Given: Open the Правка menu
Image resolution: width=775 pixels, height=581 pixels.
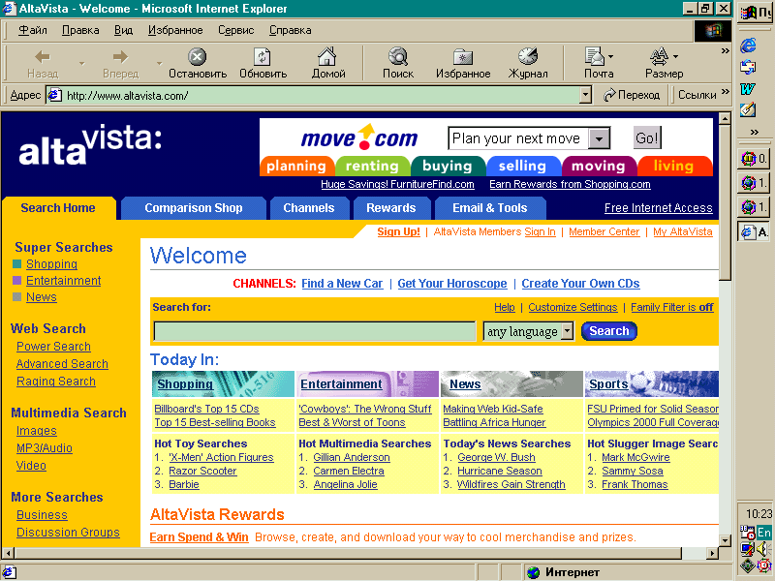Looking at the screenshot, I should pos(80,30).
